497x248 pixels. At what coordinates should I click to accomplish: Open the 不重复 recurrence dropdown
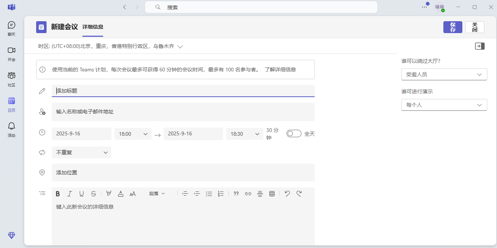tap(82, 152)
